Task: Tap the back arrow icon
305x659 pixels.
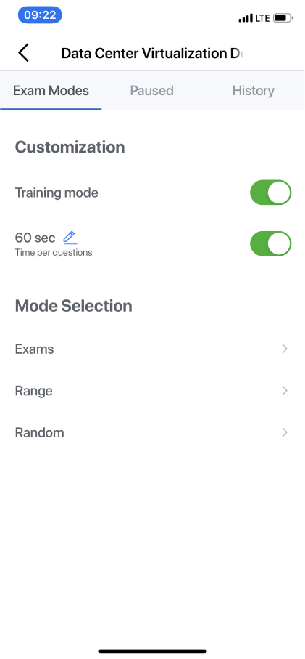Action: 23,53
